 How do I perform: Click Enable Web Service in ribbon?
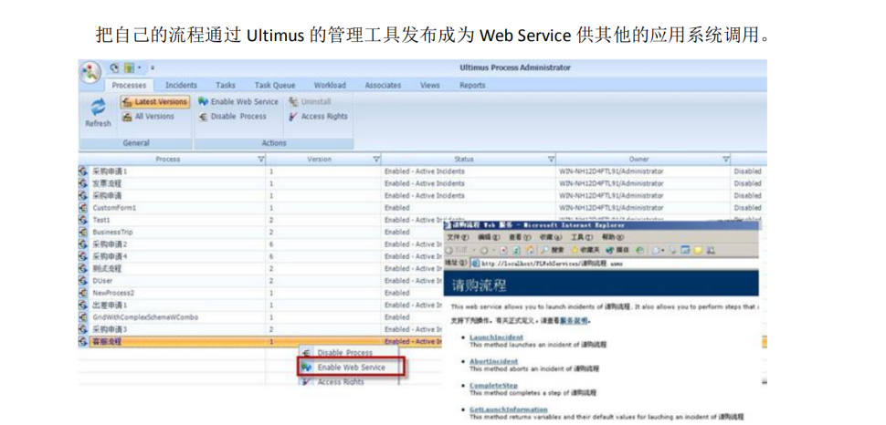[x=238, y=101]
